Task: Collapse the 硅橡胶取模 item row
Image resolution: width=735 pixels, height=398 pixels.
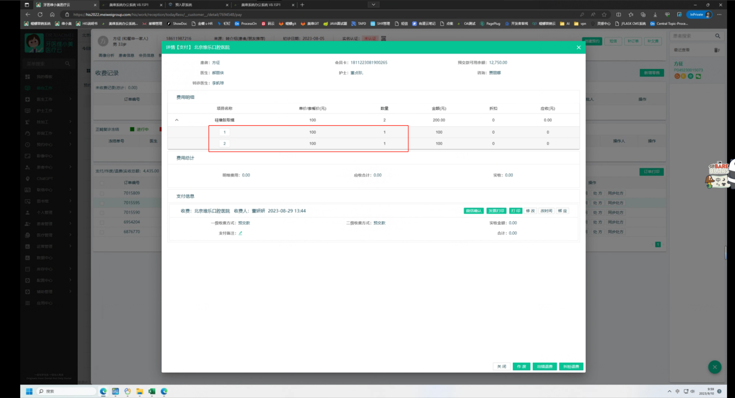Action: pyautogui.click(x=177, y=120)
